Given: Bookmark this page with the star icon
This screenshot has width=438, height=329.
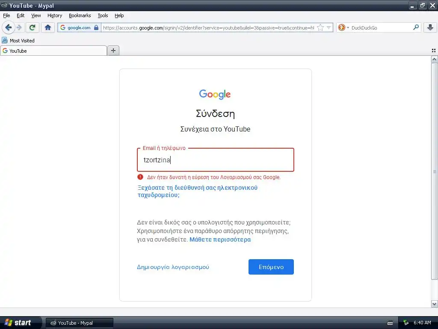Looking at the screenshot, I should click(320, 27).
